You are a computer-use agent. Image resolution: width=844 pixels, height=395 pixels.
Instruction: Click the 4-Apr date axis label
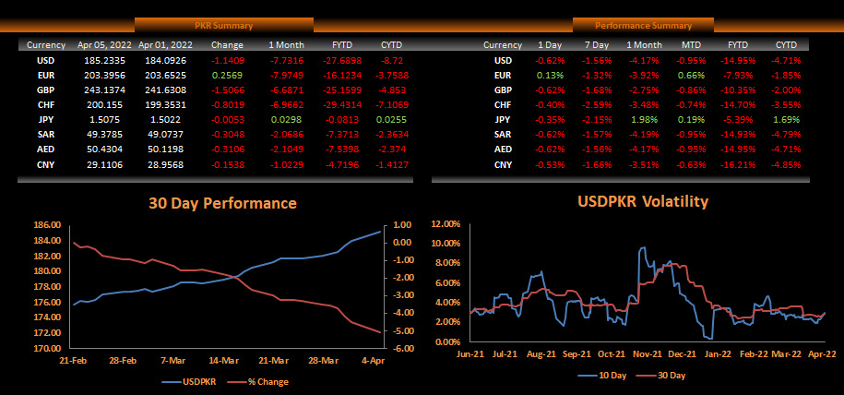(372, 361)
